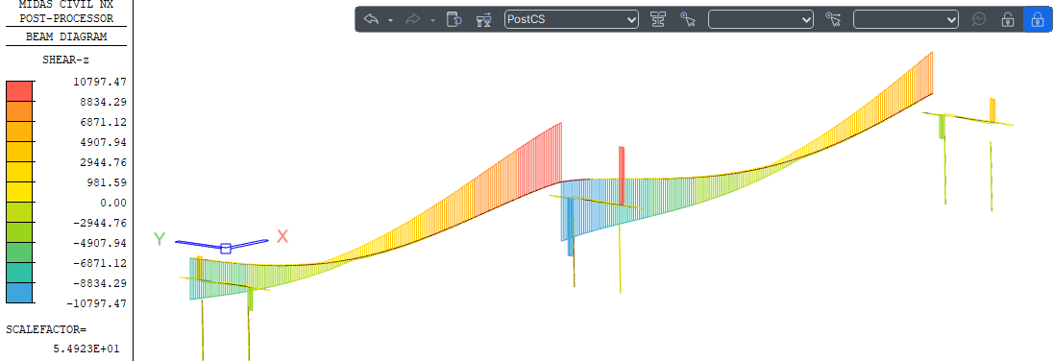
Task: Click the single node select cursor icon
Action: click(688, 19)
